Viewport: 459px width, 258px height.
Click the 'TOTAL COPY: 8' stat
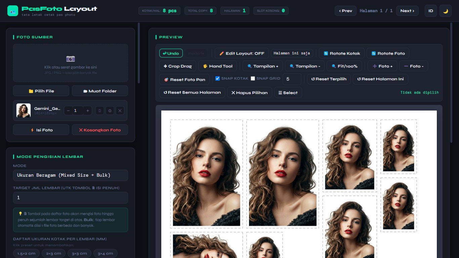(200, 11)
